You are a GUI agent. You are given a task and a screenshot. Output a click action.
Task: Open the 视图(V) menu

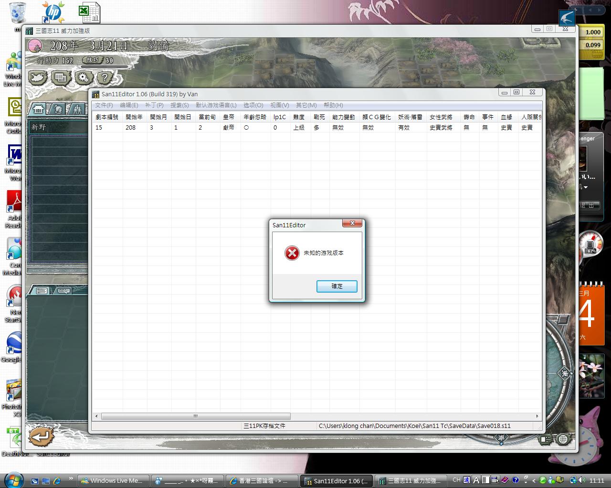(x=279, y=105)
